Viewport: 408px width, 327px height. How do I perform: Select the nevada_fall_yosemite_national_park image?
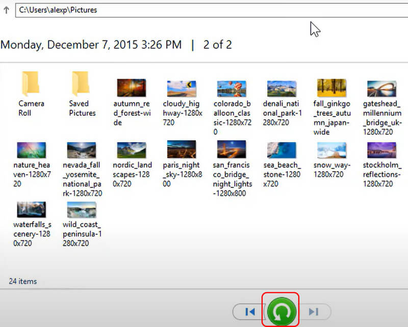[x=82, y=150]
